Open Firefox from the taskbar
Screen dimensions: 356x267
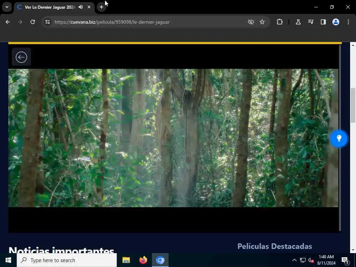coord(143,260)
